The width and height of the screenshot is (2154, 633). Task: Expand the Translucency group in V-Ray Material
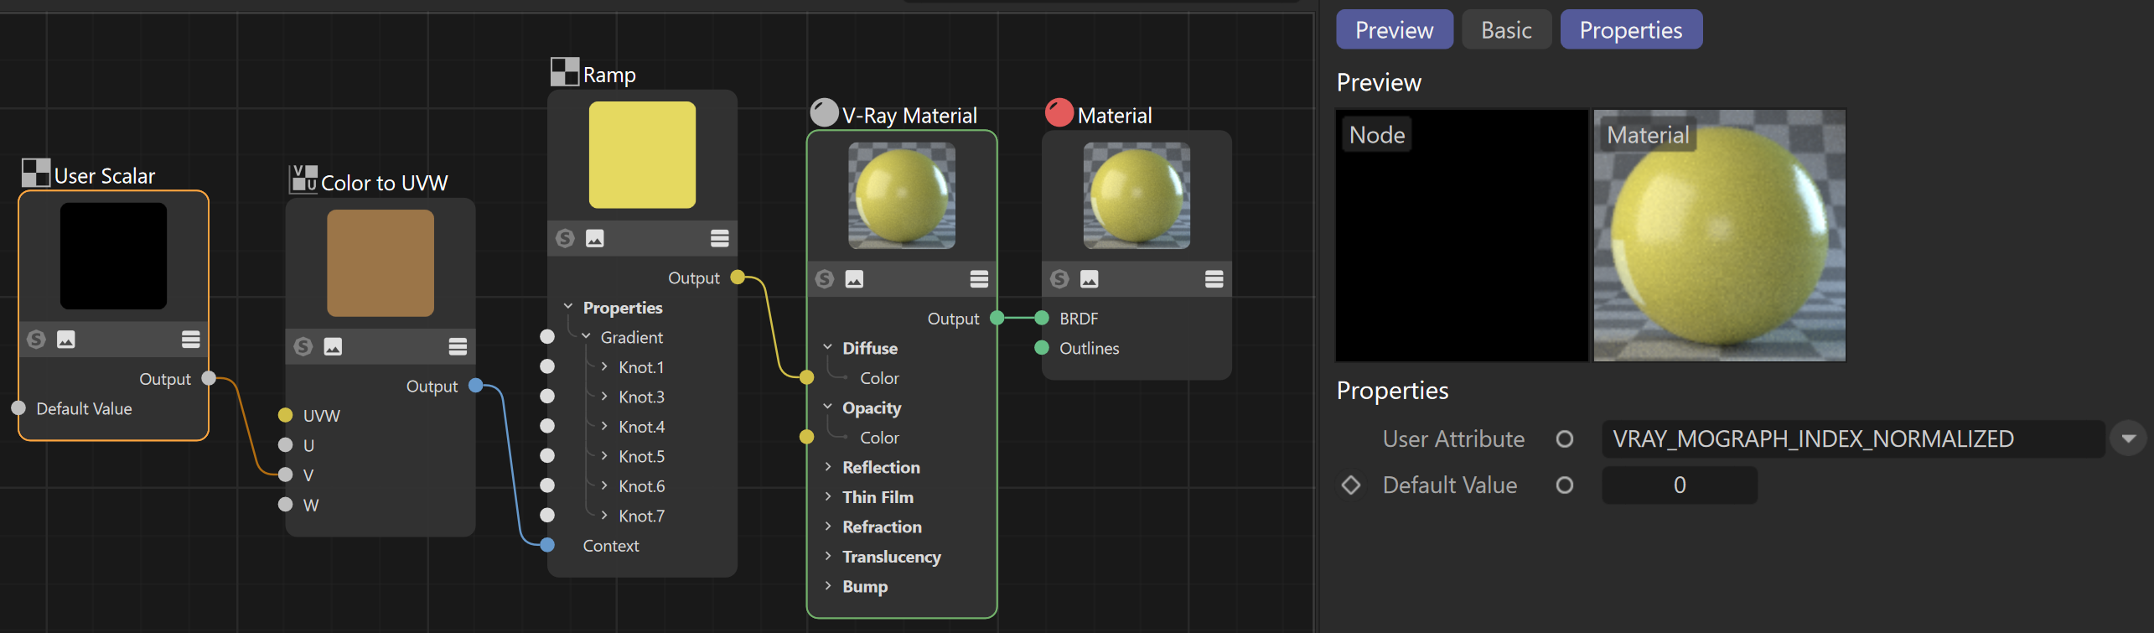coord(828,557)
